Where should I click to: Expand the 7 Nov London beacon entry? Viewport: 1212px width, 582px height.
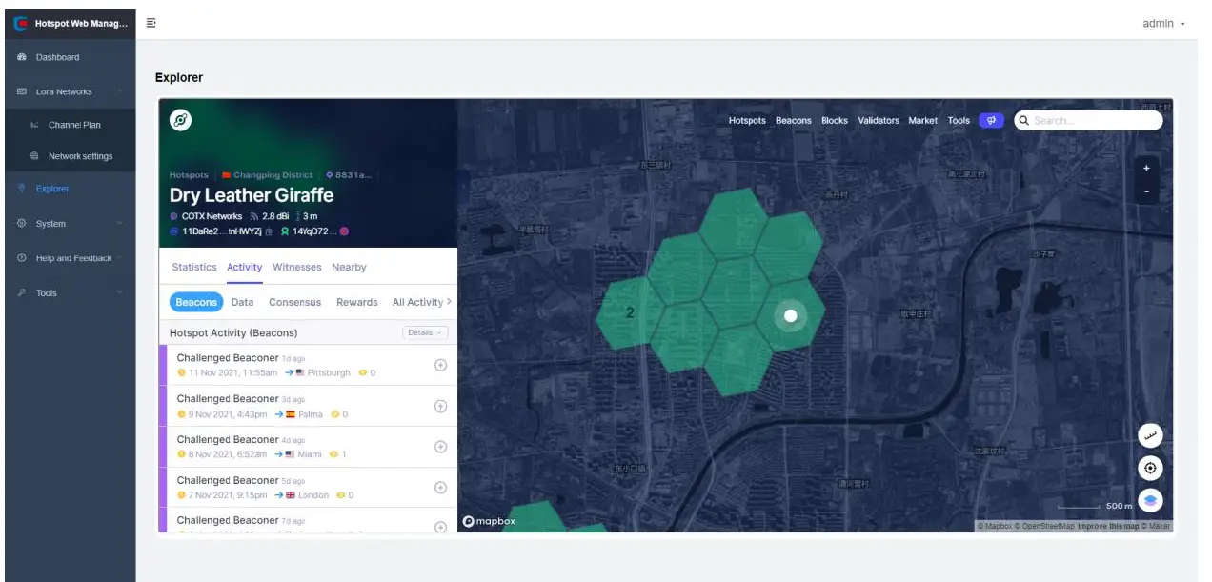(x=440, y=488)
